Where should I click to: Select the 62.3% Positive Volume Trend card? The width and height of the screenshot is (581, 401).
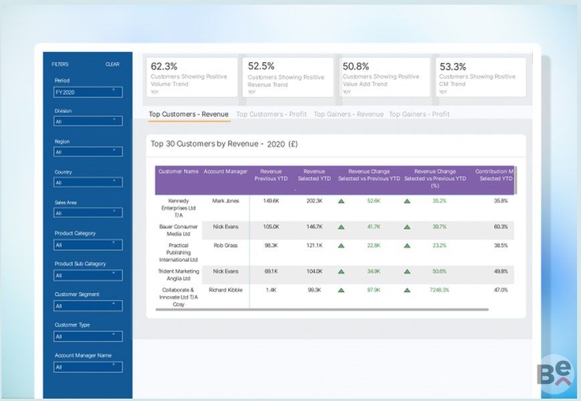tap(193, 77)
